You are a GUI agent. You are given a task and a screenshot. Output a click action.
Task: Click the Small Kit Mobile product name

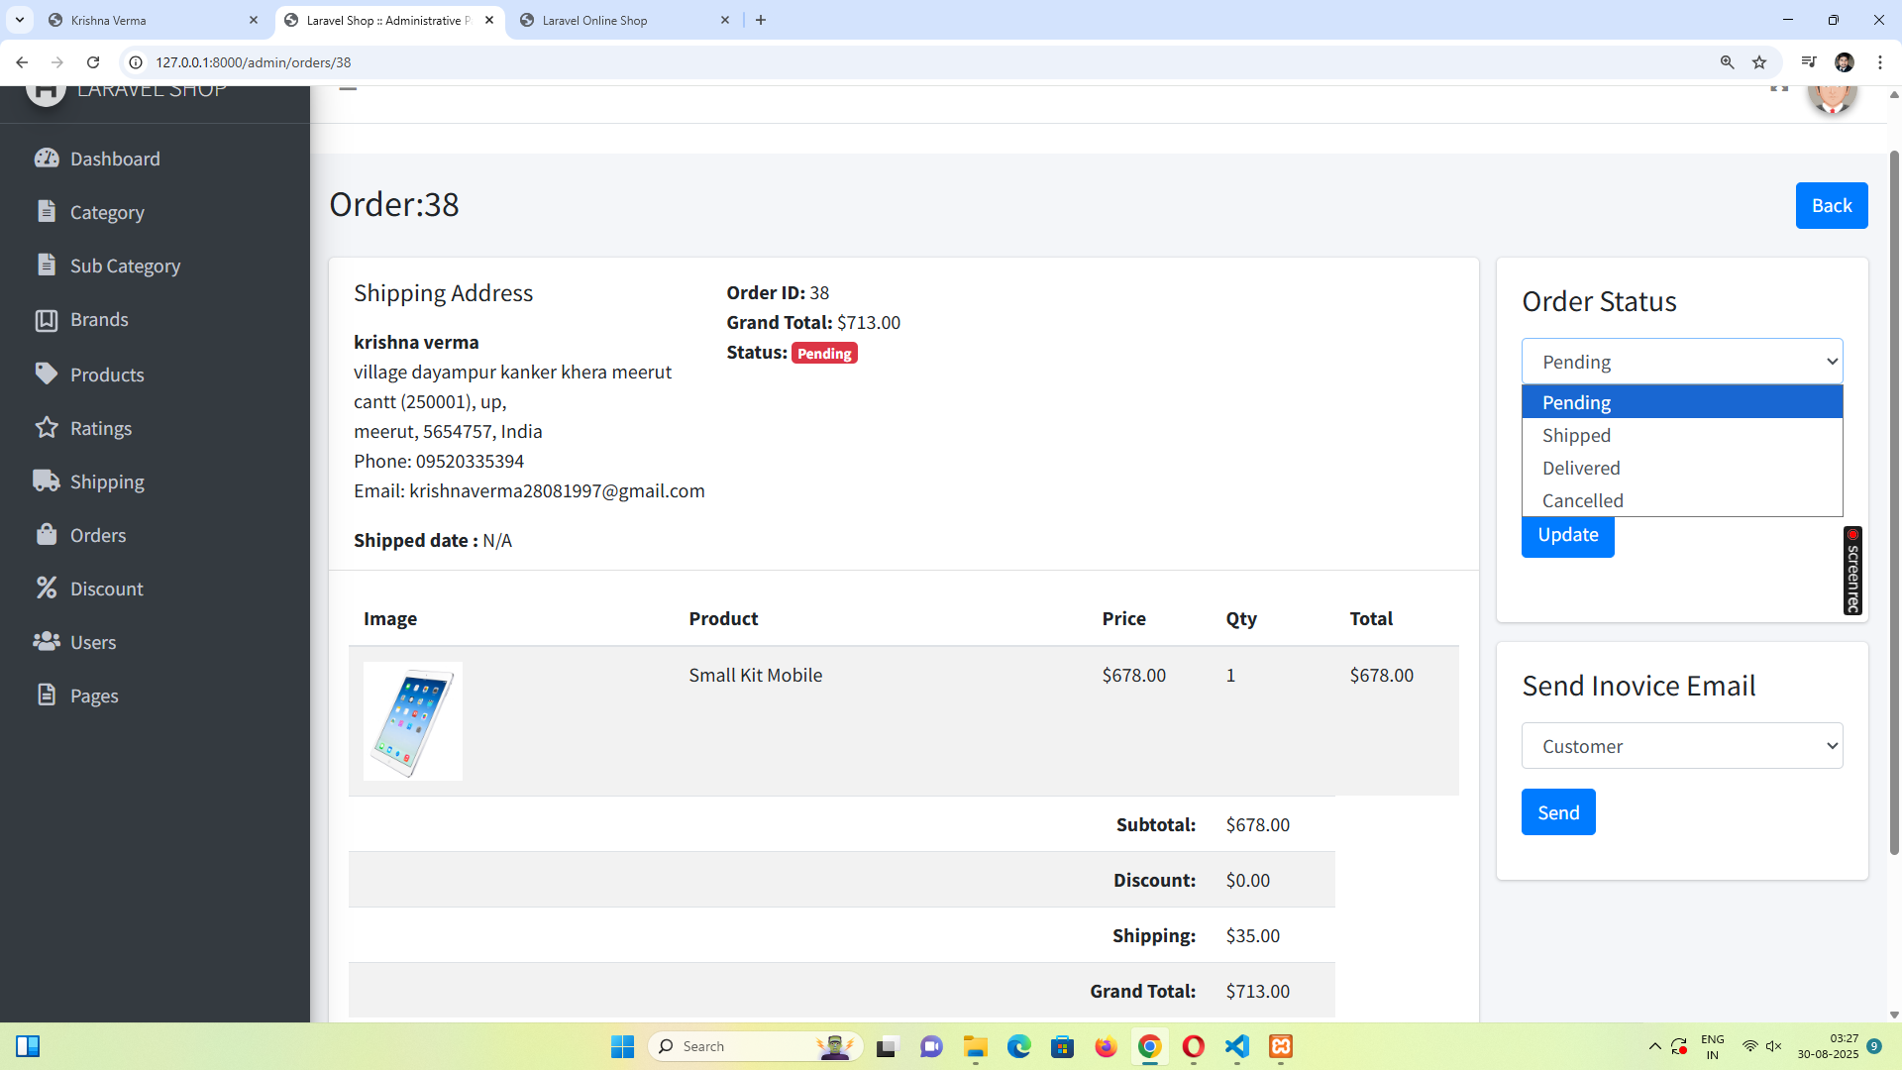point(755,675)
